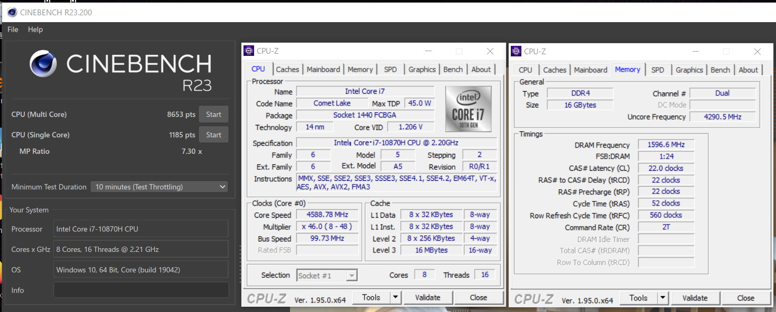The width and height of the screenshot is (776, 312).
Task: Click the FSB:DRAM value '1:24'
Action: 666,157
